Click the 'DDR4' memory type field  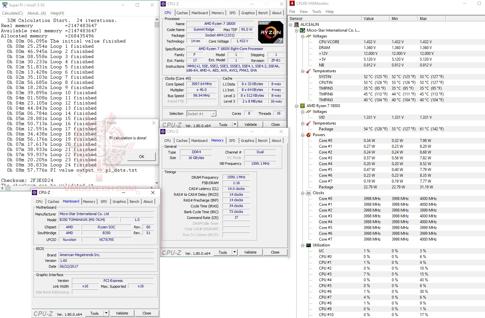[196, 152]
